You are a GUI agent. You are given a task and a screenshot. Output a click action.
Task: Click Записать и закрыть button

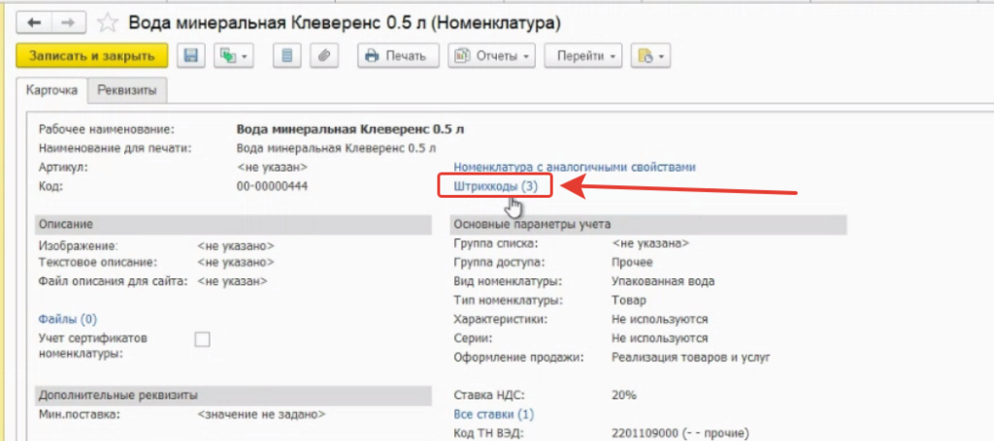click(92, 55)
